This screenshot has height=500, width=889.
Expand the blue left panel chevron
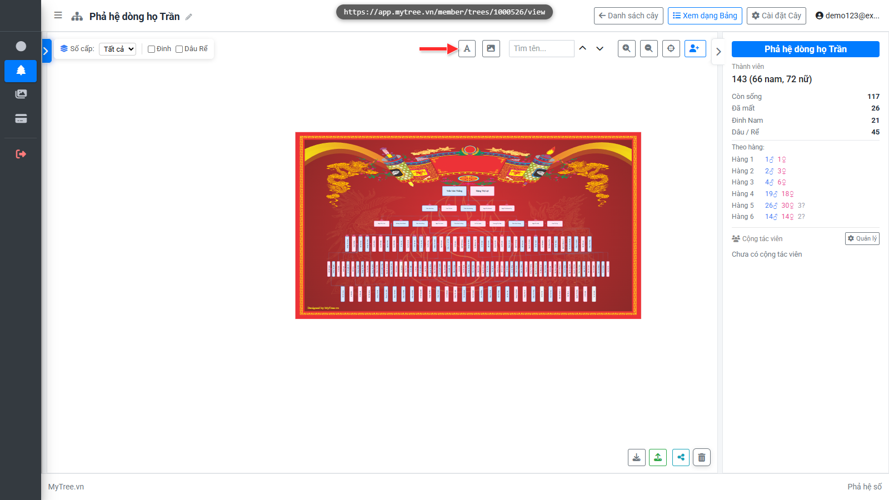(x=46, y=51)
